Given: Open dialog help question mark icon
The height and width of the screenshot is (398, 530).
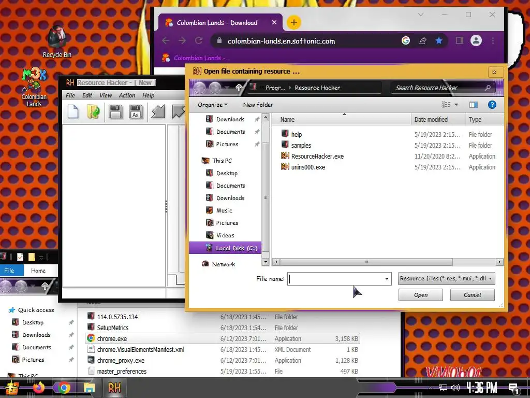Looking at the screenshot, I should [492, 105].
